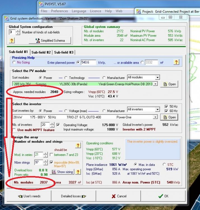Click the help icon beside Show sizing
The image size is (200, 210).
pos(78,172)
